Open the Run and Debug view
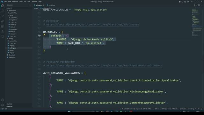The height and width of the screenshot is (115, 204). (x=3, y=21)
